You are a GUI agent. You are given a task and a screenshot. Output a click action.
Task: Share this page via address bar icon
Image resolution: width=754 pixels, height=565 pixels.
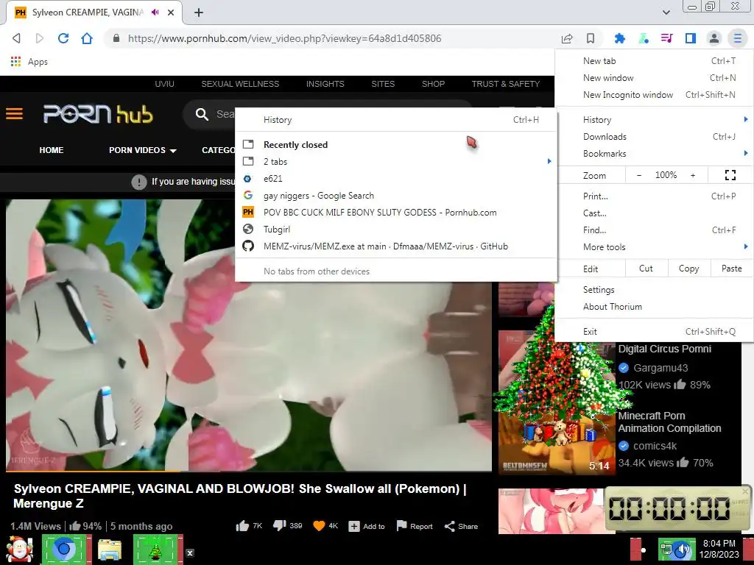point(567,38)
